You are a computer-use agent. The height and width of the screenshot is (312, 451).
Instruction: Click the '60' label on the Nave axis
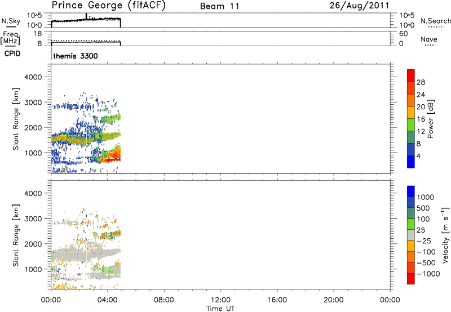(x=403, y=34)
